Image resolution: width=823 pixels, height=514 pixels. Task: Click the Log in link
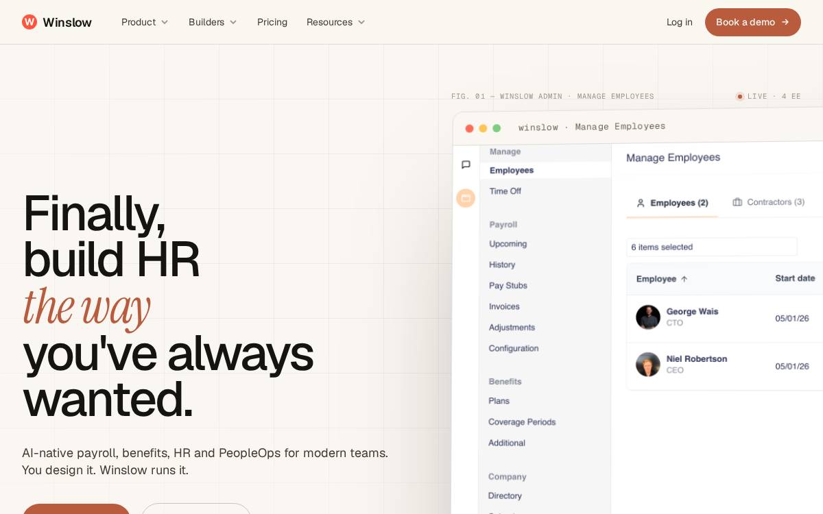coord(680,22)
